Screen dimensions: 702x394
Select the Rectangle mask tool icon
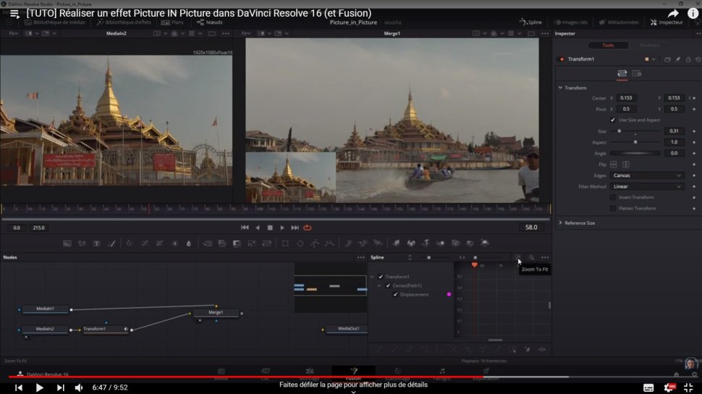(x=285, y=244)
